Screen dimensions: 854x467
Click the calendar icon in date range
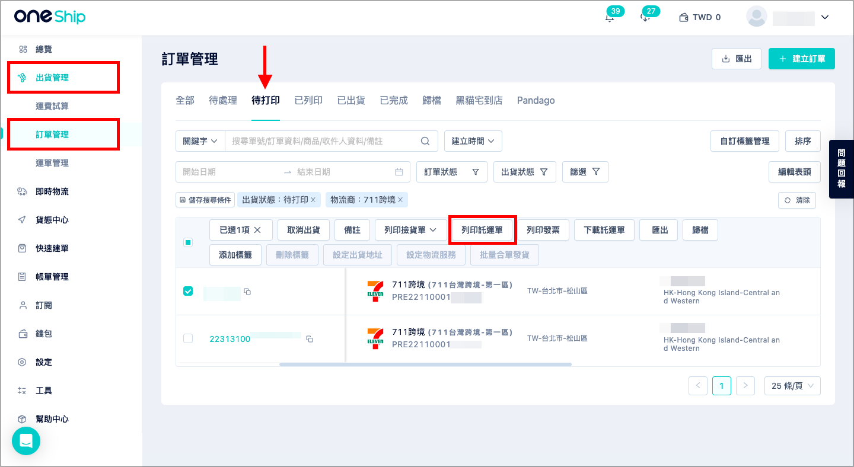coord(399,172)
